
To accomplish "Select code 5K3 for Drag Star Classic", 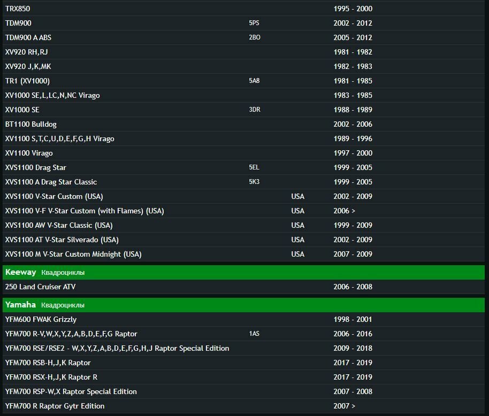I will pyautogui.click(x=254, y=182).
